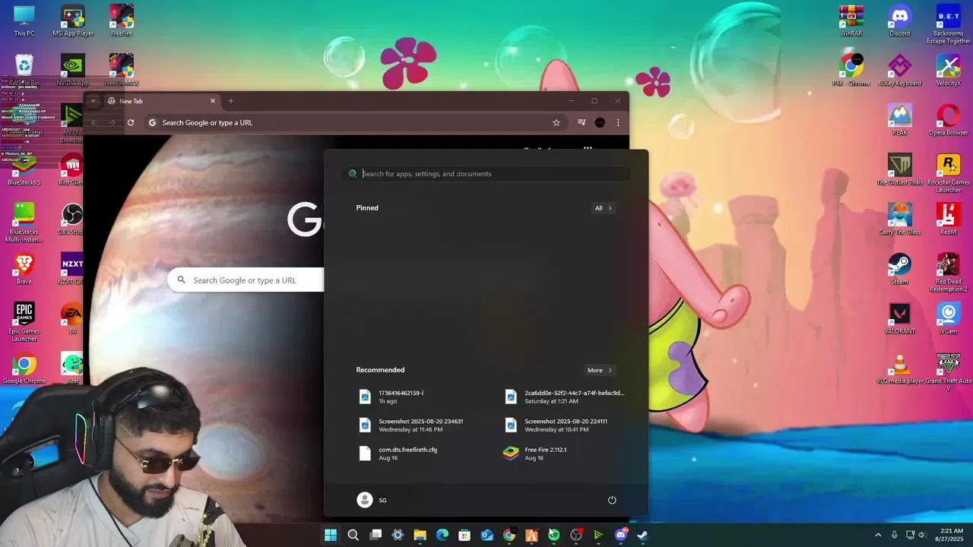Open Google Chrome desktop shortcut
973x547 pixels.
coord(24,370)
